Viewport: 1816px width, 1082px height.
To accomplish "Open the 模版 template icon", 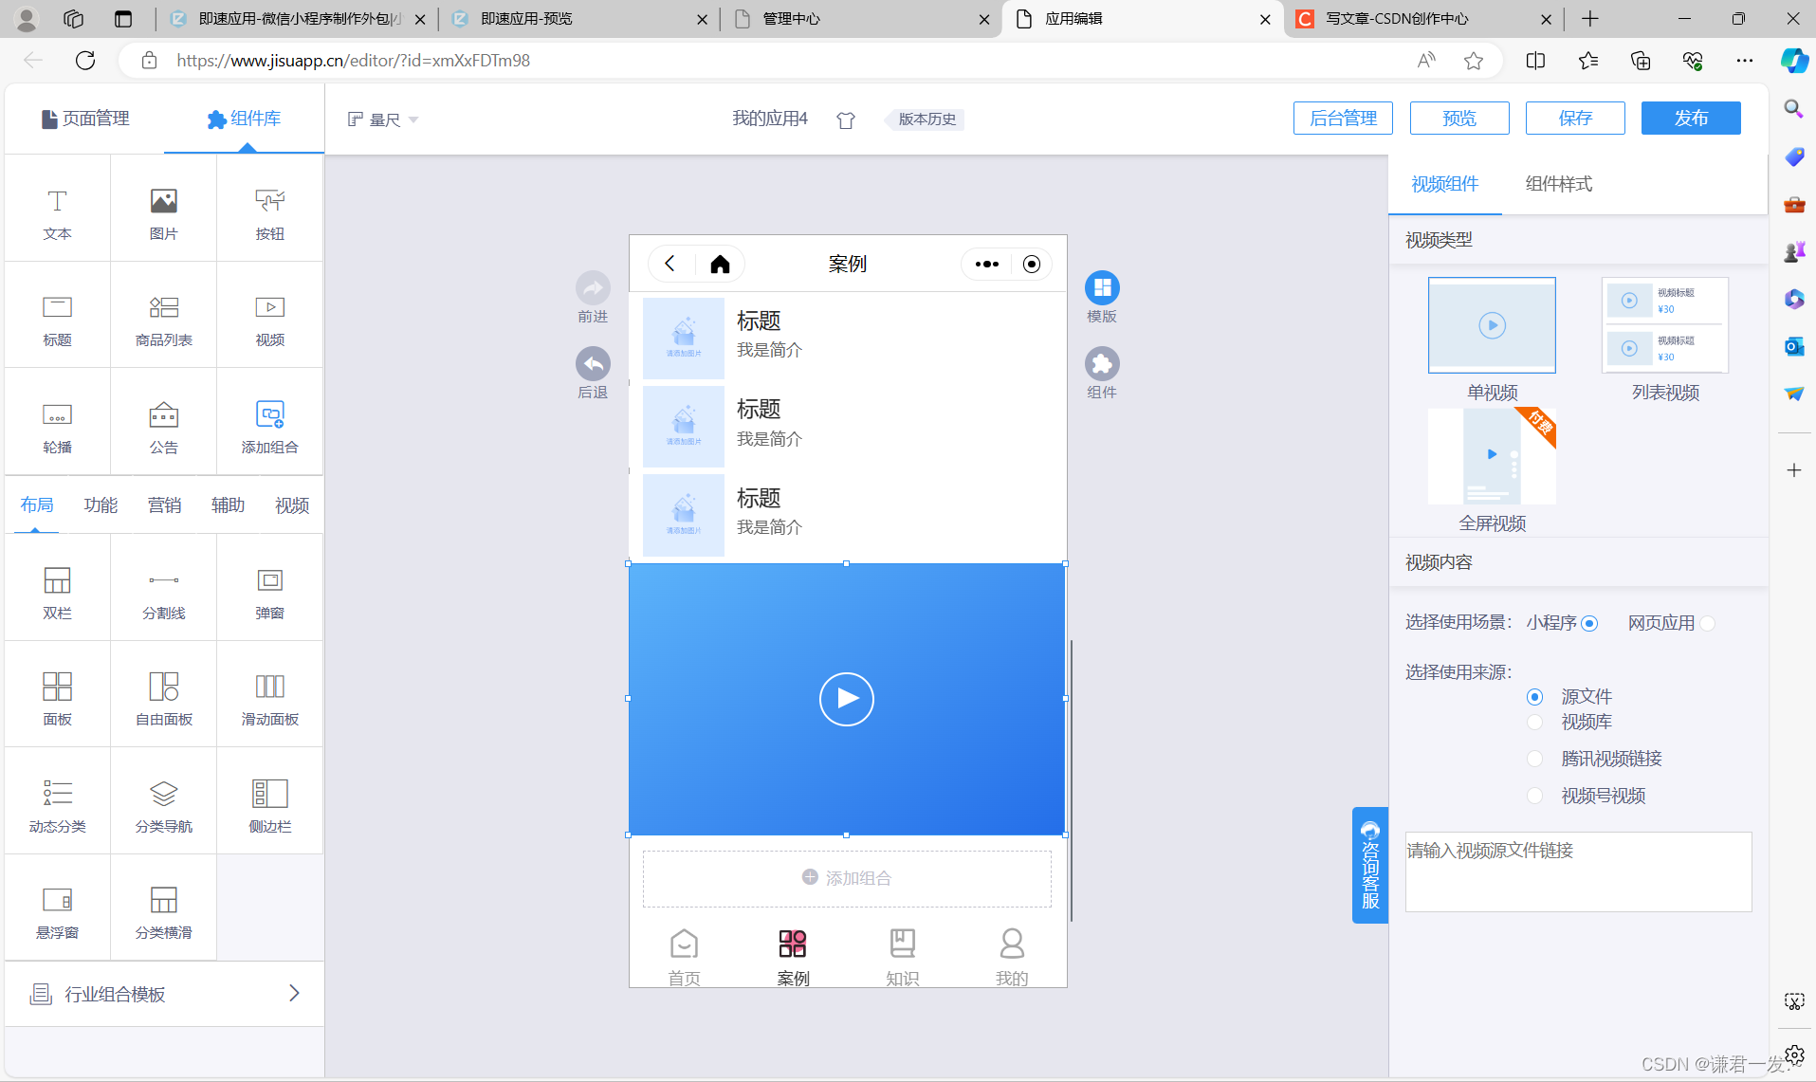I will 1102,287.
